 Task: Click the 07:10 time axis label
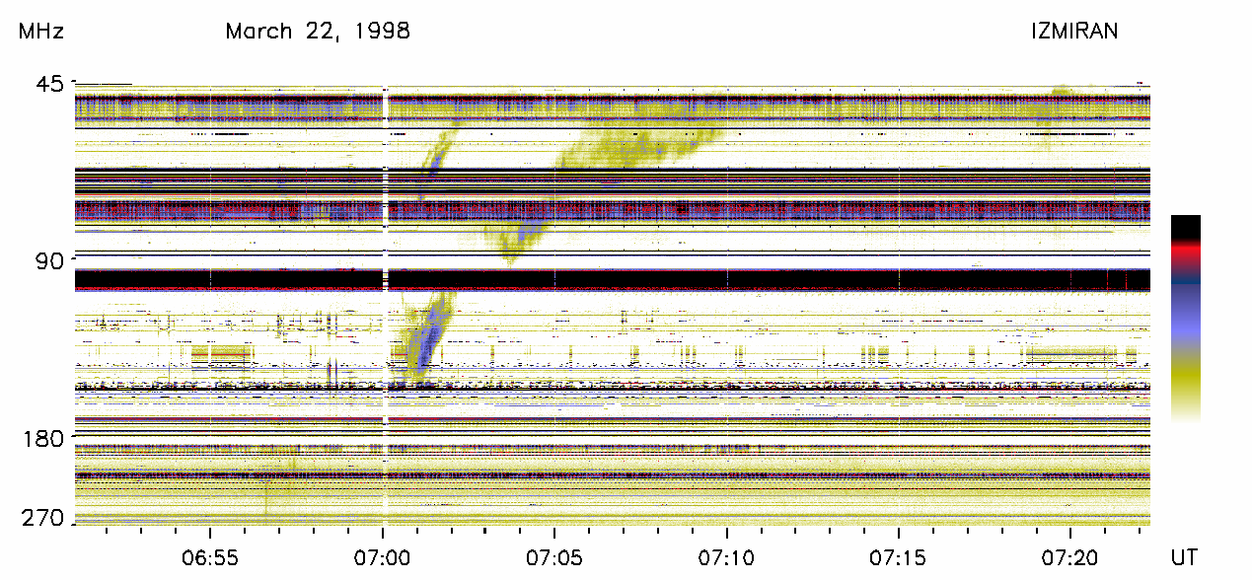pos(726,558)
